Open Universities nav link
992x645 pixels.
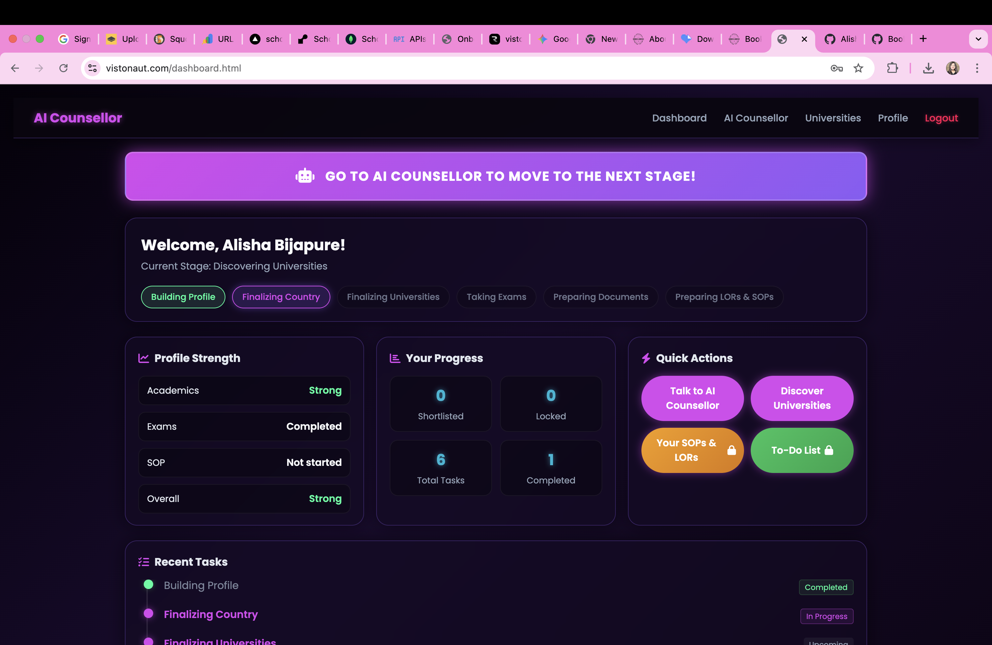click(833, 118)
